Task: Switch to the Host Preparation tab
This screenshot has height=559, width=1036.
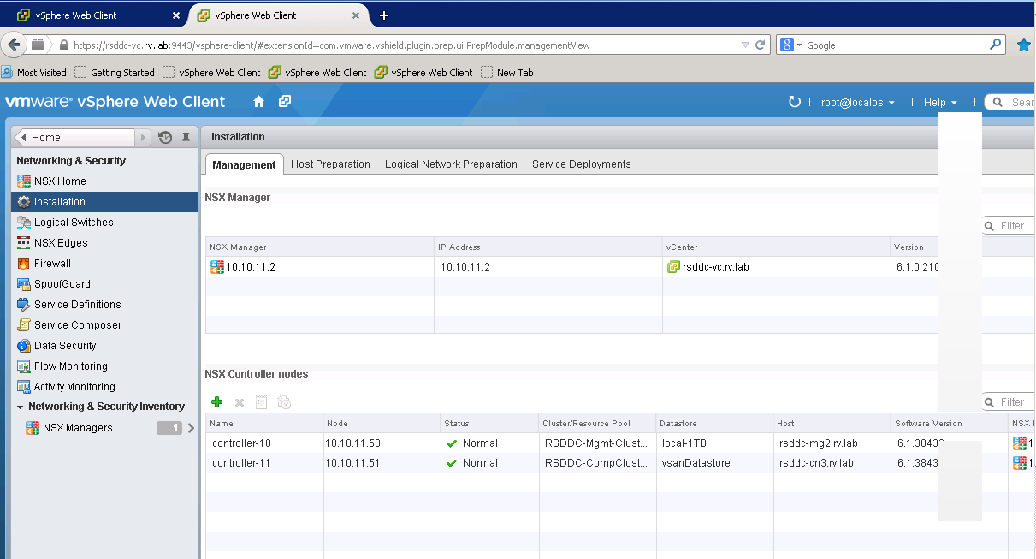Action: click(330, 164)
